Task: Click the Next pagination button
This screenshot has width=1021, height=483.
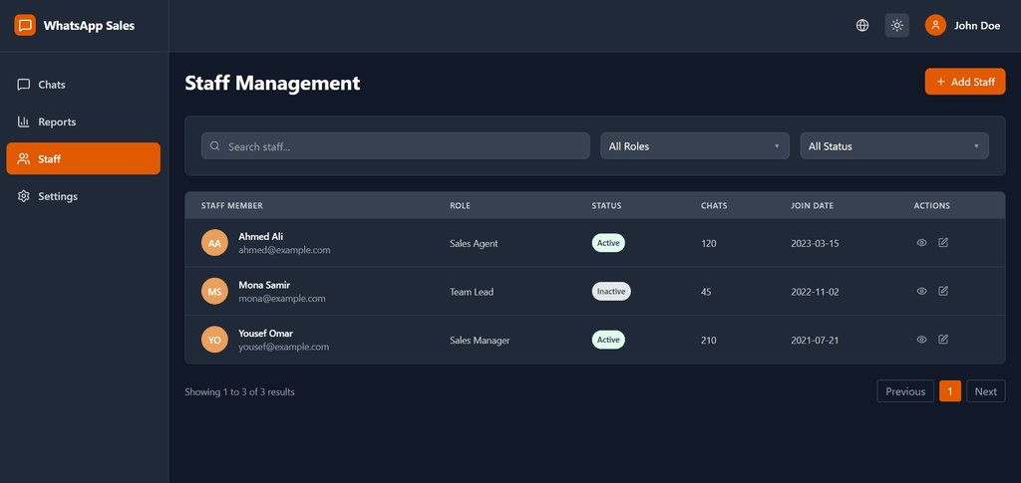Action: 985,391
